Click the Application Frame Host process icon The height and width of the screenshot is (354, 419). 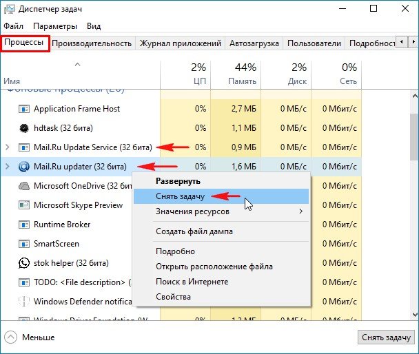point(24,109)
